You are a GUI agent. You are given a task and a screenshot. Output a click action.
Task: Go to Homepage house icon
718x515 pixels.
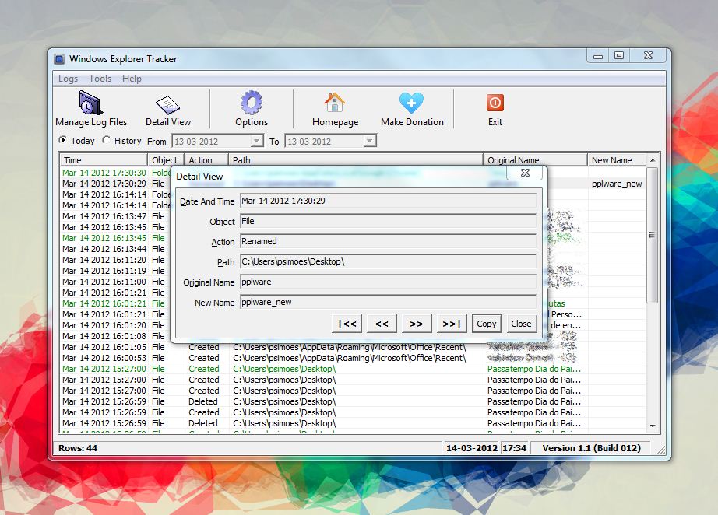[335, 103]
